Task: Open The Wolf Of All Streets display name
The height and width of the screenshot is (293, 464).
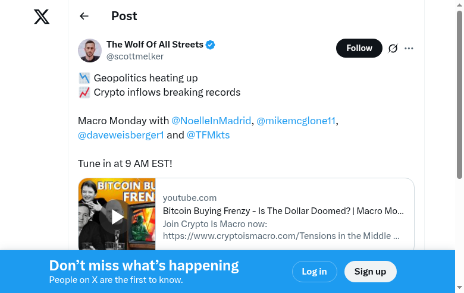Action: (155, 45)
